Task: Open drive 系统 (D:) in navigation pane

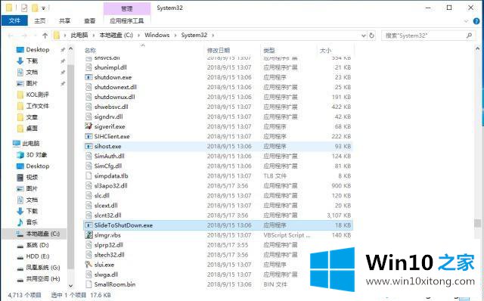Action: pyautogui.click(x=37, y=245)
